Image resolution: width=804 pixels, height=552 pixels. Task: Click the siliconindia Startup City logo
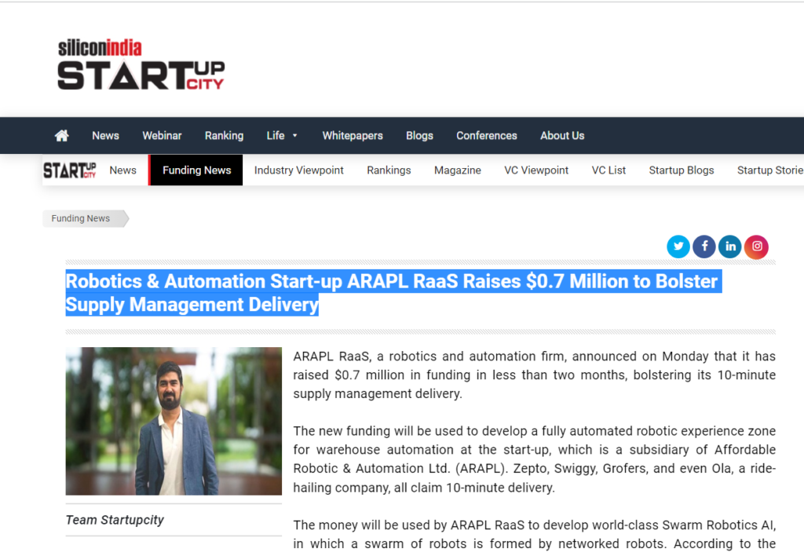[x=141, y=64]
